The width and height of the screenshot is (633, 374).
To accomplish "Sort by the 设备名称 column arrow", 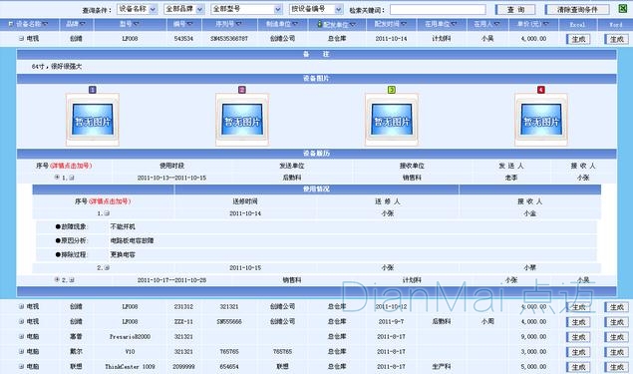I will (x=45, y=24).
